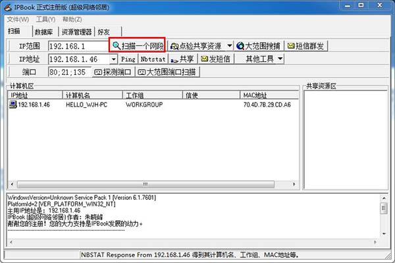The height and width of the screenshot is (263, 395).
Task: Click the 扫描一个网段 button text
Action: tap(143, 46)
